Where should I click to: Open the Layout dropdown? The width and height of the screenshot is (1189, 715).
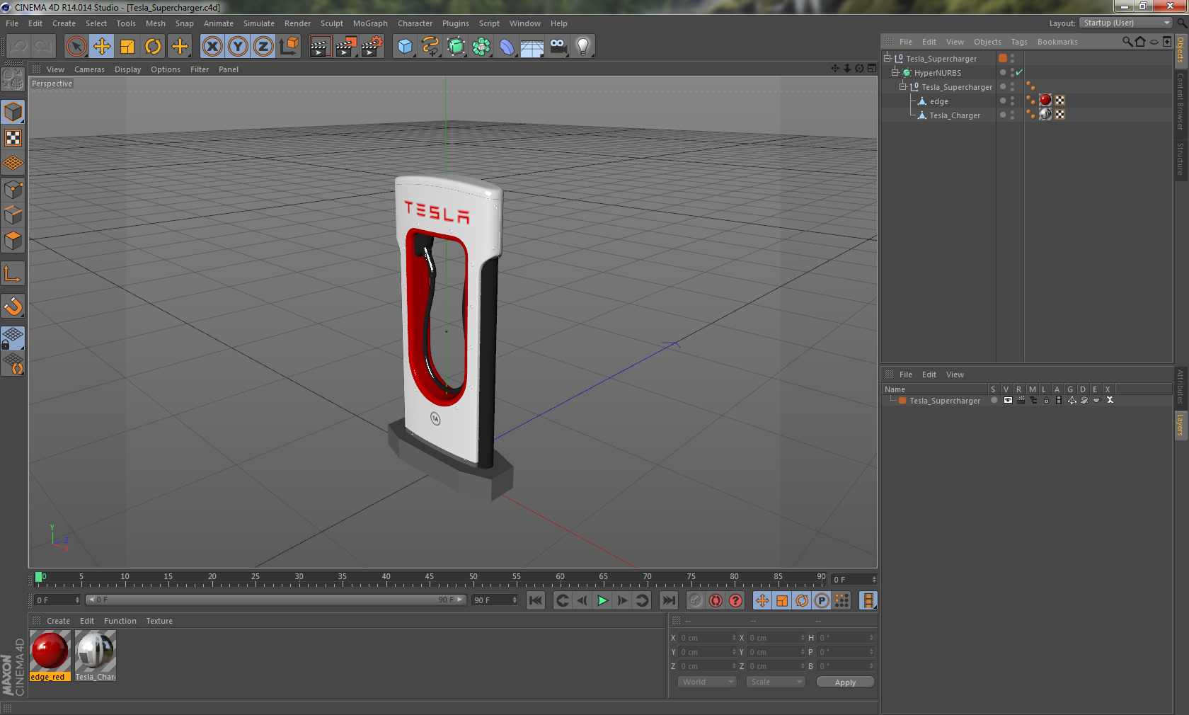tap(1126, 23)
